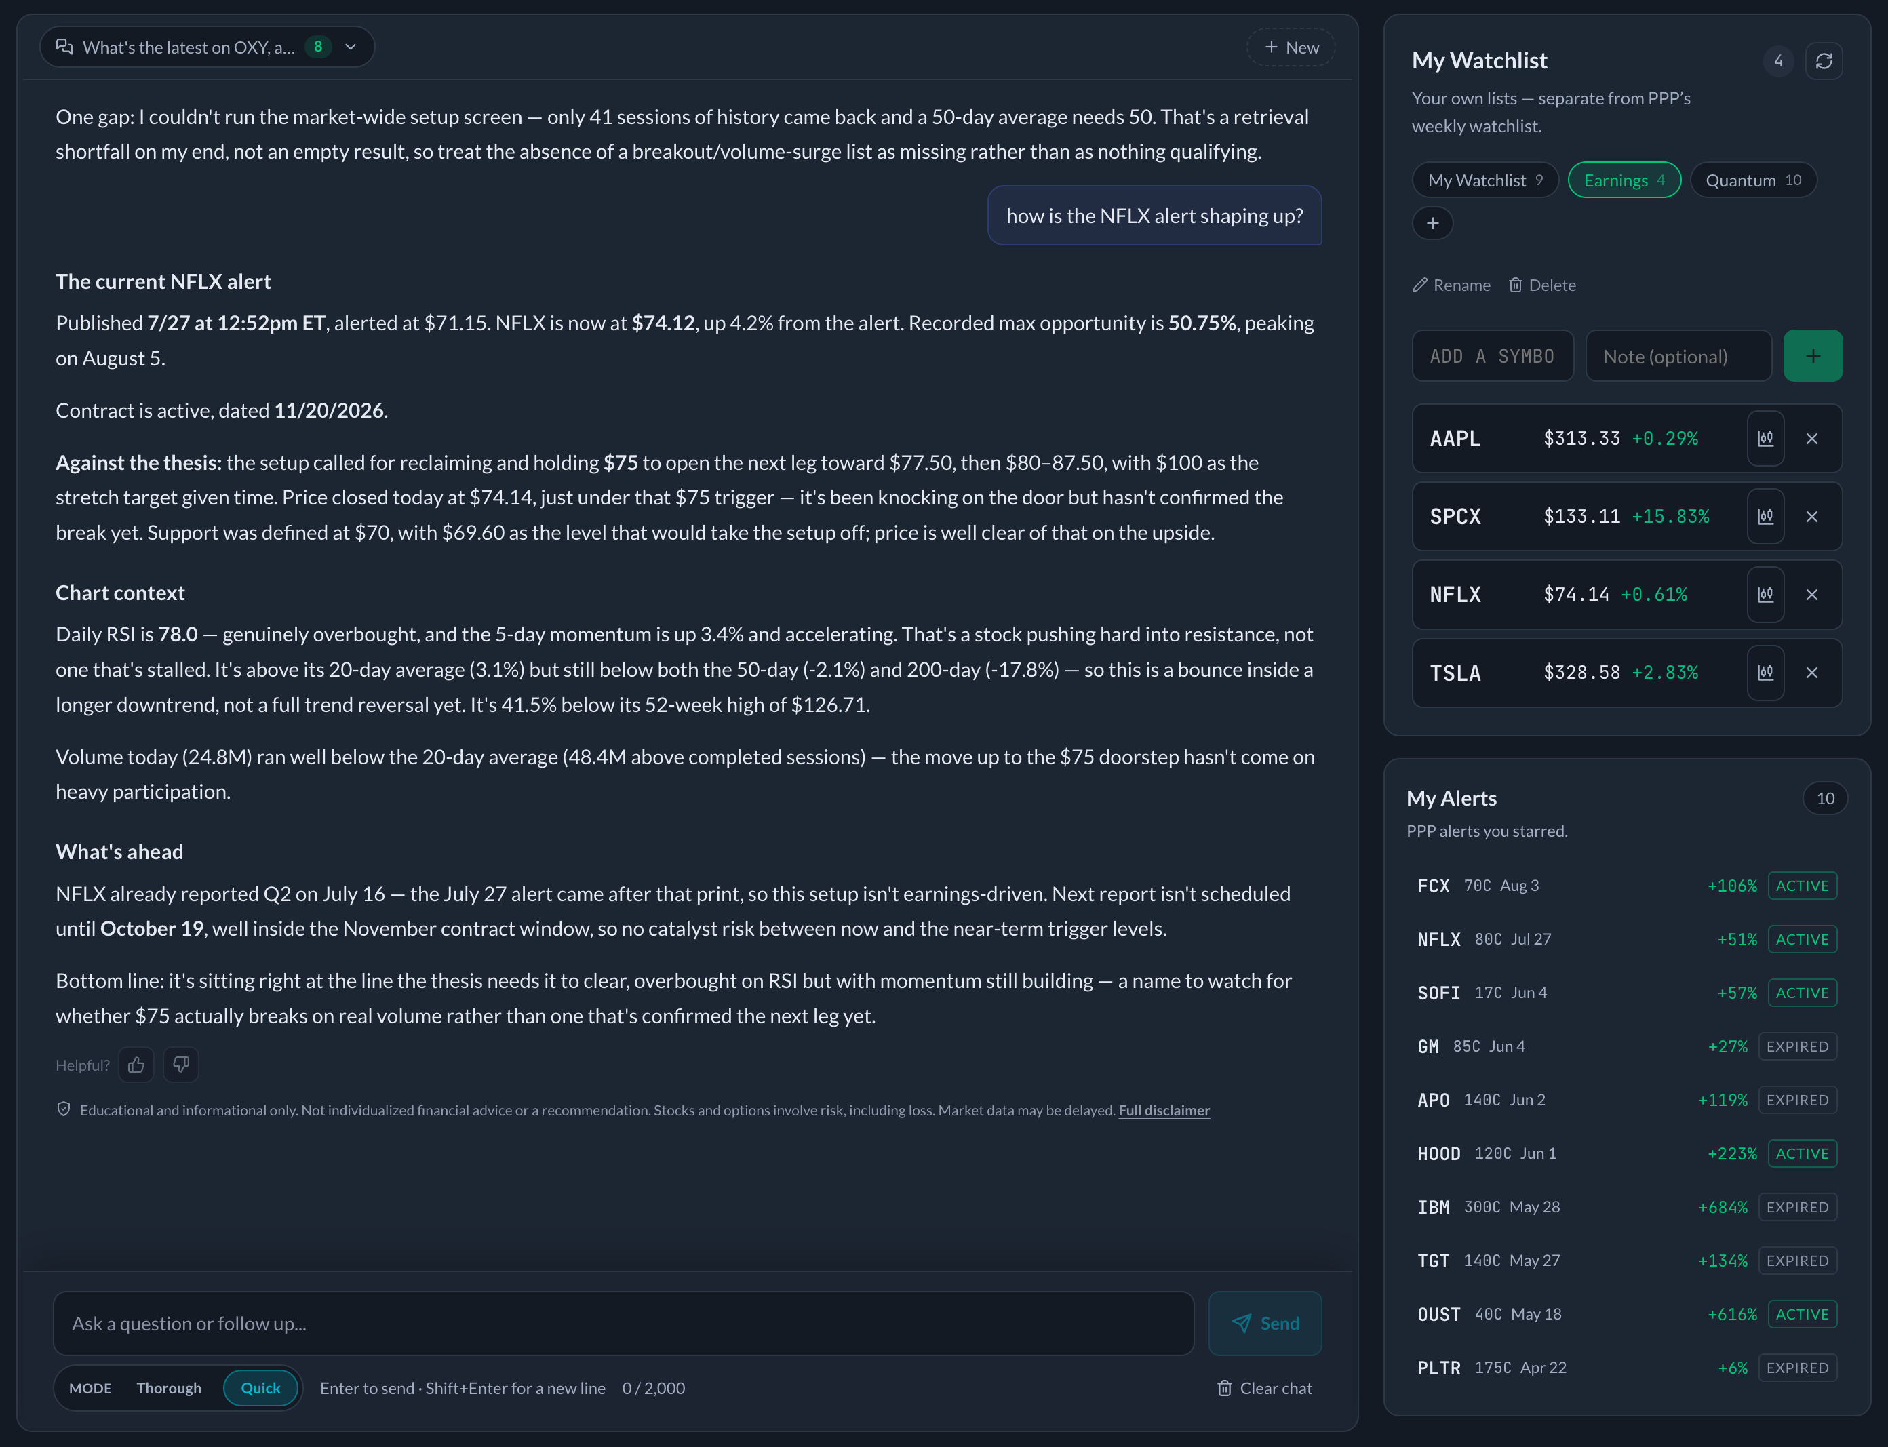Open the PLTR 175C starred alert
This screenshot has height=1447, width=1888.
[x=1626, y=1368]
